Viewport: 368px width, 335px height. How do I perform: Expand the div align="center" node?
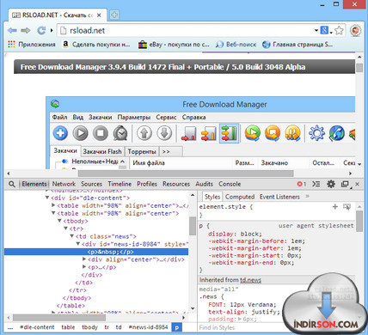pos(84,259)
